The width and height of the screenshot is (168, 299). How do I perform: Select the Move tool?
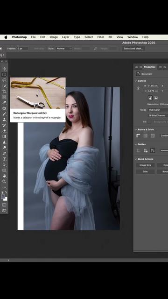4,69
